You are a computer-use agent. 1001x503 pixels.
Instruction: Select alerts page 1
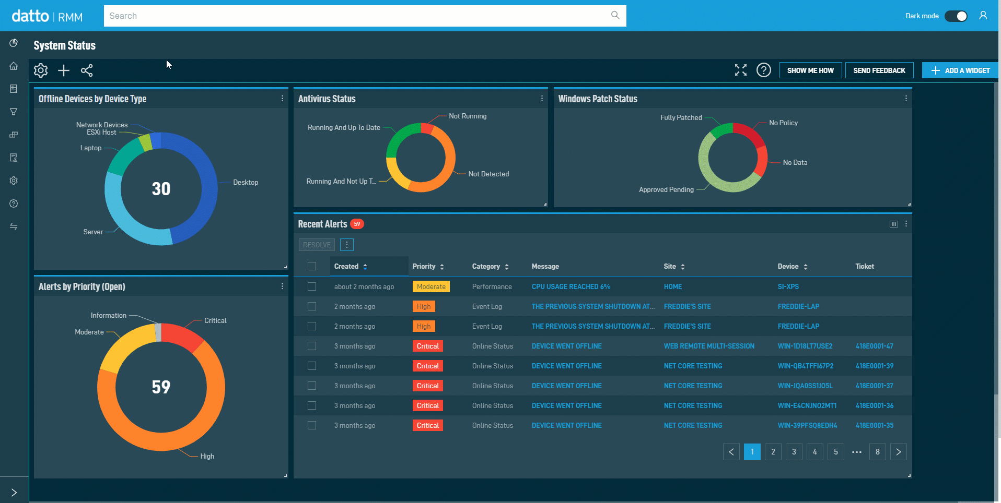(x=752, y=452)
